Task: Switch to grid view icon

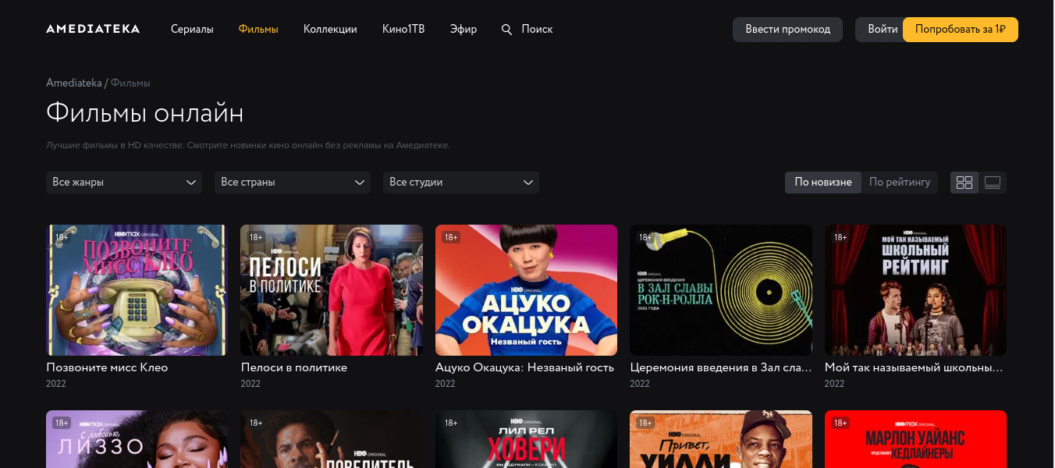Action: [964, 183]
